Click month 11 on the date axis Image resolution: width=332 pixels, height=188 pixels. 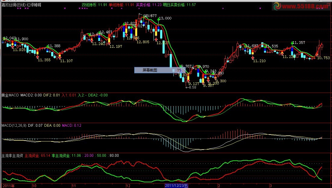74,186
